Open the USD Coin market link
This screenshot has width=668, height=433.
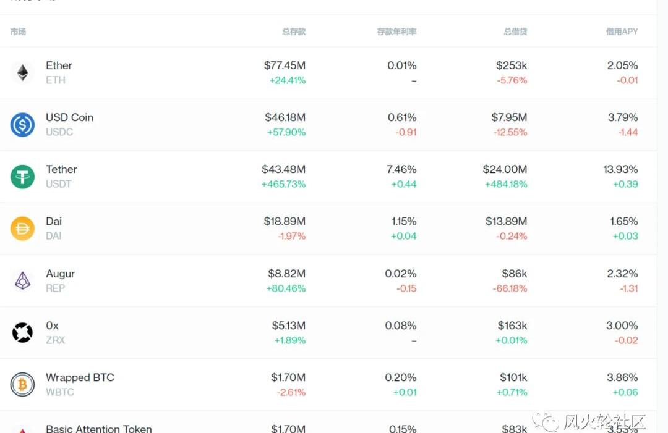click(x=69, y=117)
